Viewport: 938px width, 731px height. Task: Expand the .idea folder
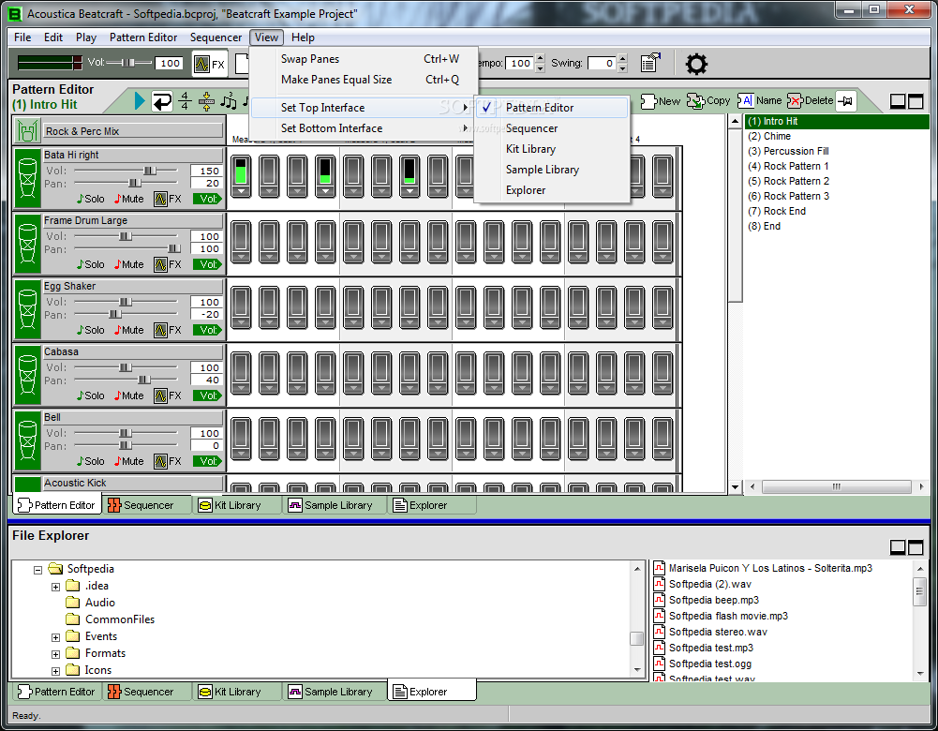pos(55,587)
